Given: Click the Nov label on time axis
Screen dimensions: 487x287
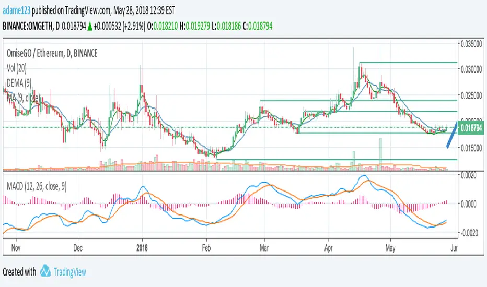Looking at the screenshot, I should point(16,248).
